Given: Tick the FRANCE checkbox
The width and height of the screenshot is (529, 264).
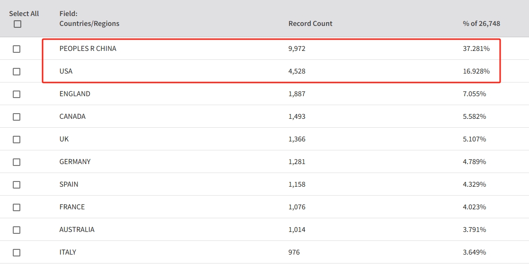Looking at the screenshot, I should coord(17,207).
